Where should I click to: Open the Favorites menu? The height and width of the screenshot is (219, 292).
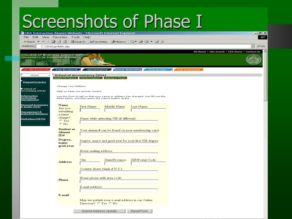[x=60, y=37]
